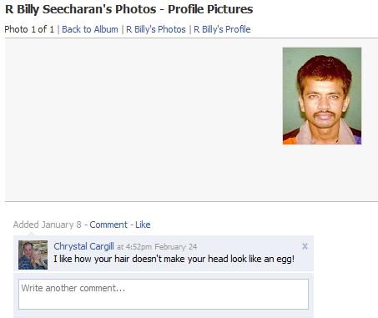Open R Billy's Photos link

click(x=156, y=29)
